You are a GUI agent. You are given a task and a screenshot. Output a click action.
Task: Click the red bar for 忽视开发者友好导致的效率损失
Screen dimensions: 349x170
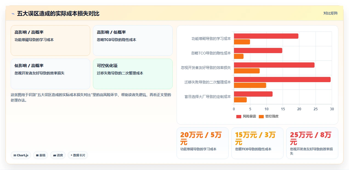click(274, 65)
